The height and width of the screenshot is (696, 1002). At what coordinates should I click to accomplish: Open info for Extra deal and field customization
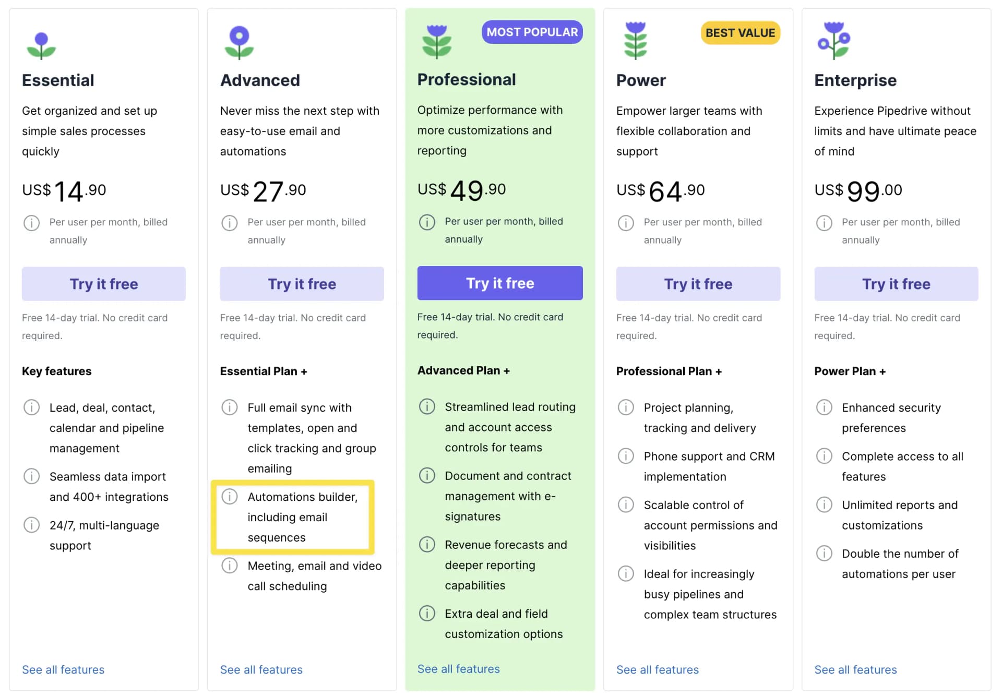tap(427, 613)
